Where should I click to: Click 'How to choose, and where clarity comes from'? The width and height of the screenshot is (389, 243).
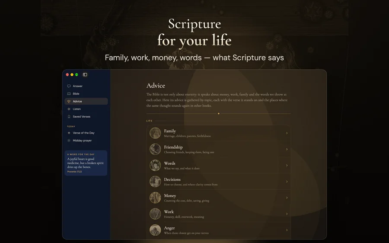[191, 185]
